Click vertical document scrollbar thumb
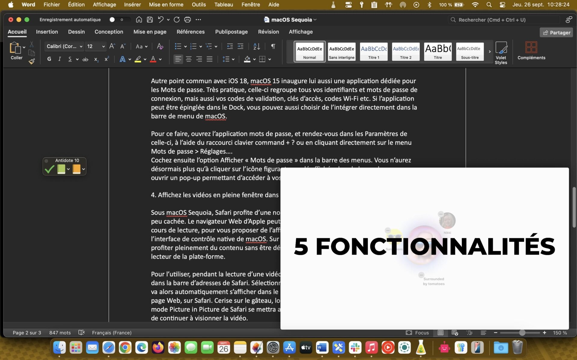The image size is (577, 360). tap(574, 207)
